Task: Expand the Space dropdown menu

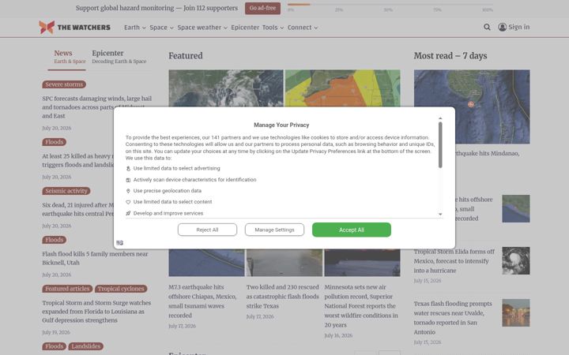Action: (161, 28)
